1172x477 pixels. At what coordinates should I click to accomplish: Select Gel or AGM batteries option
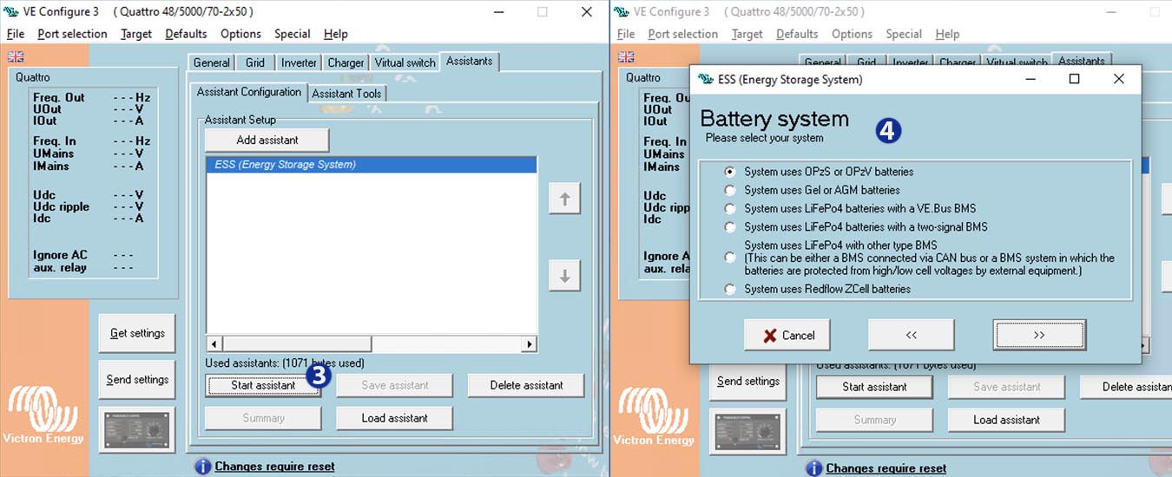tap(730, 190)
